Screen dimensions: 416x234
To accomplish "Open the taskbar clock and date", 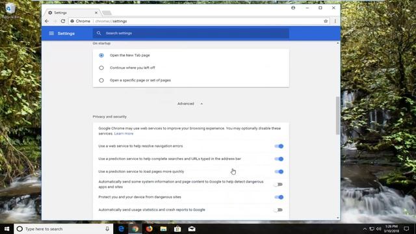I will tap(391, 229).
